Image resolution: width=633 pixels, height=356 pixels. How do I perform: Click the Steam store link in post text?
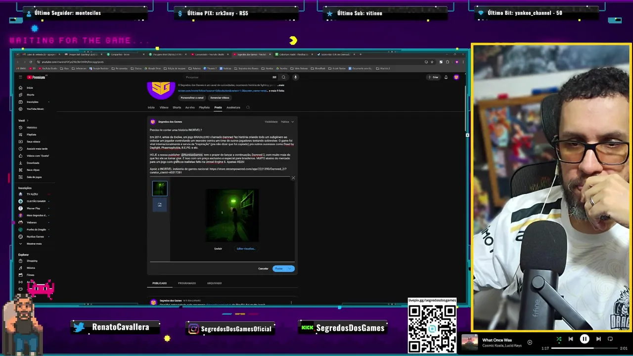pos(248,169)
